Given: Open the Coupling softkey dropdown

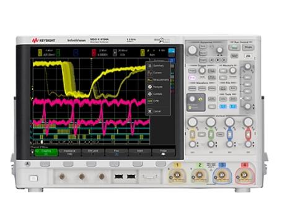Looking at the screenshot, I should click(46, 152).
